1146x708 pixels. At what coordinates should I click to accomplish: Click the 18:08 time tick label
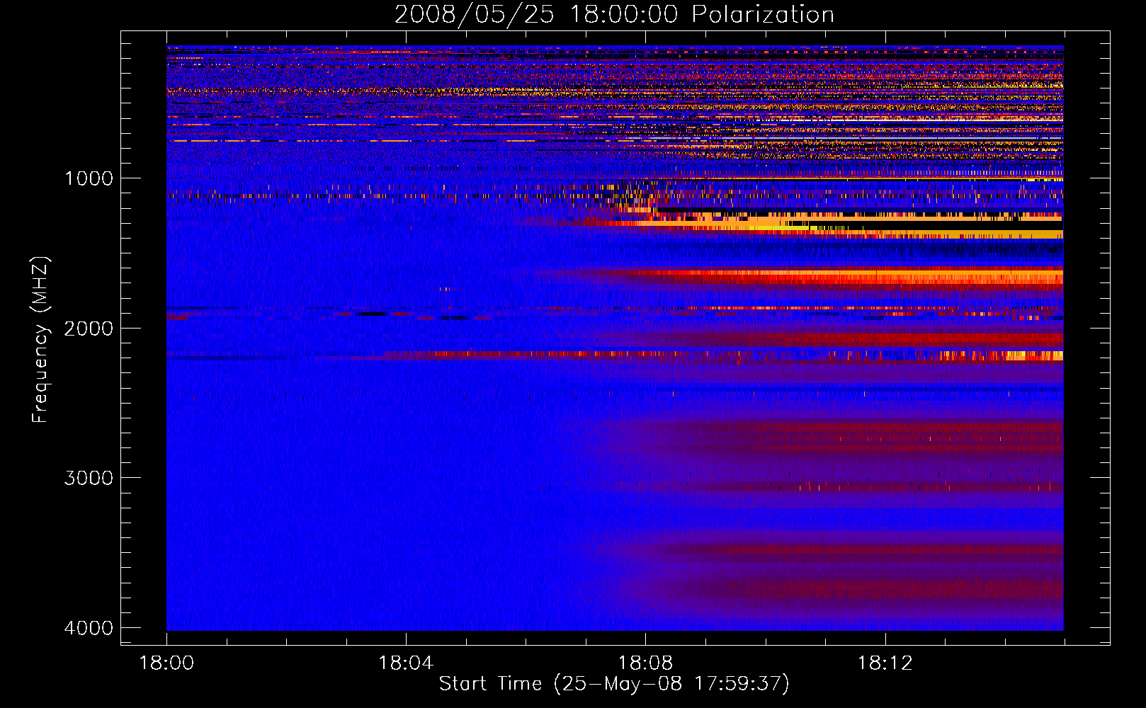coord(645,663)
